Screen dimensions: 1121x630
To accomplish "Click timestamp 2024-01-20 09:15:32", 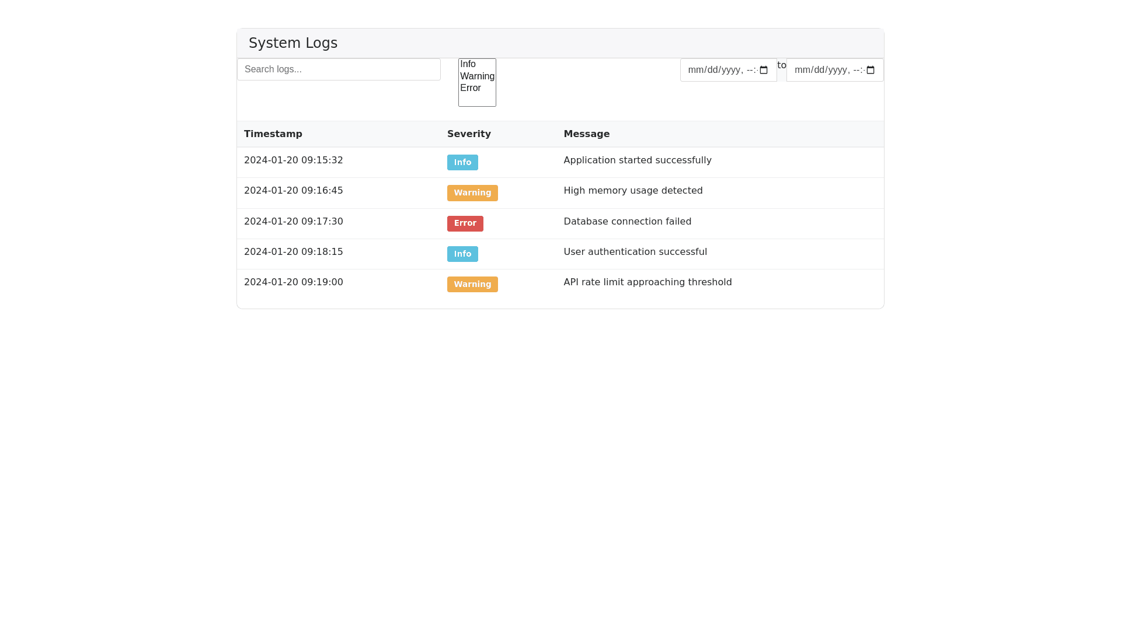I will click(x=293, y=160).
